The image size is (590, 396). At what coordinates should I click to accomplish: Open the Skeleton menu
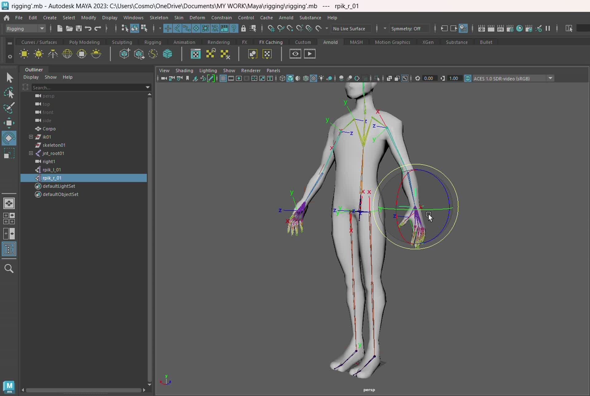coord(159,17)
